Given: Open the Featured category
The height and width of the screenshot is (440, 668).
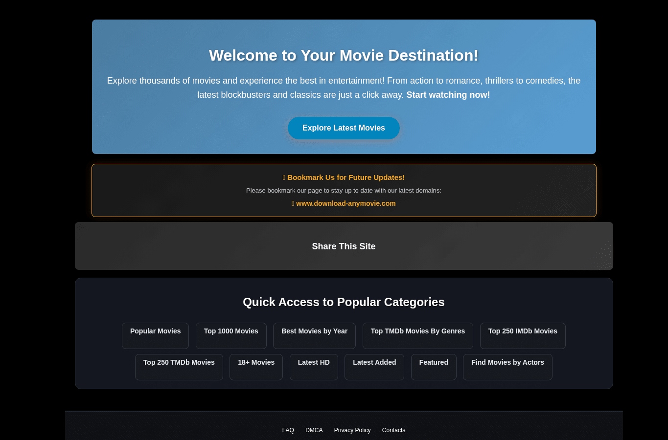Looking at the screenshot, I should (x=434, y=367).
